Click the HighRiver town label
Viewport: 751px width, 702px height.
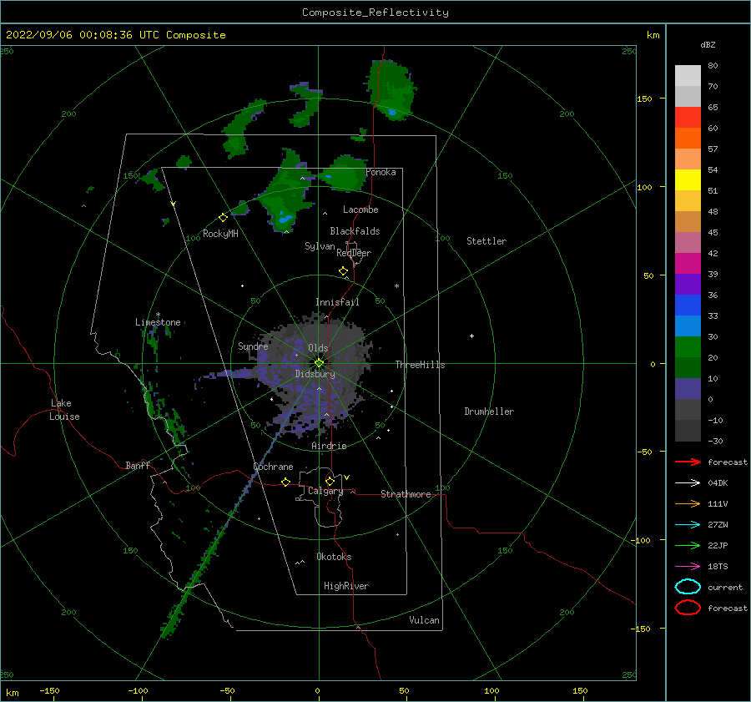[x=346, y=586]
